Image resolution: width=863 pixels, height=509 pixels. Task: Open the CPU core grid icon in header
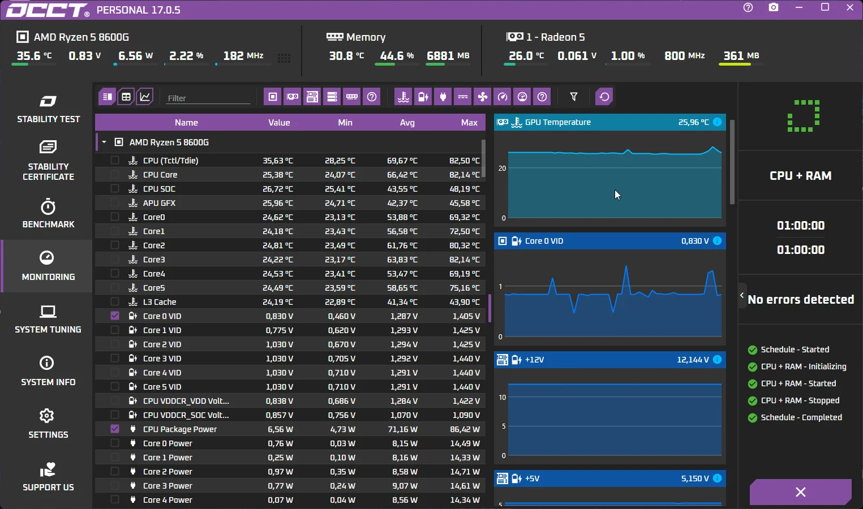click(x=284, y=58)
